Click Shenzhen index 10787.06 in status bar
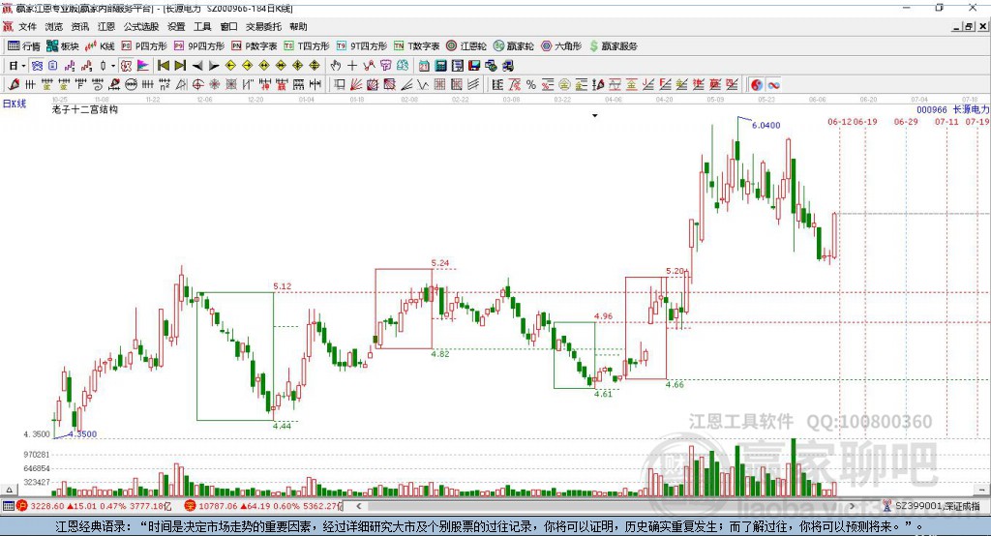The image size is (991, 536). coord(218,506)
